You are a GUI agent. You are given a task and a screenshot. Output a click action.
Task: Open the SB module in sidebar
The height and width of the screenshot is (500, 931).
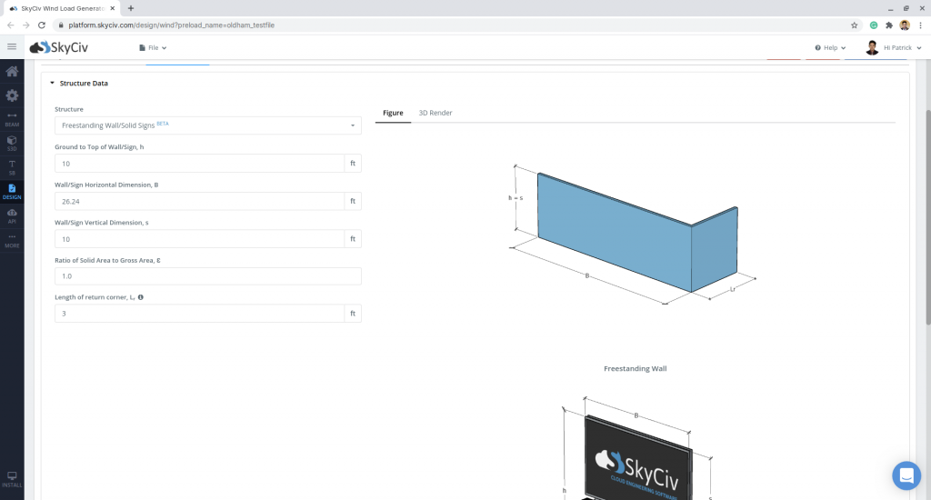(12, 166)
